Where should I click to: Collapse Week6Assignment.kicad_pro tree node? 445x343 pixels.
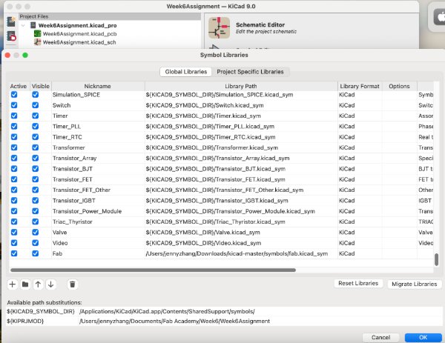tap(23, 25)
